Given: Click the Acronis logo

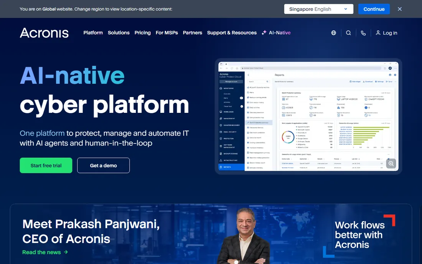Looking at the screenshot, I should tap(44, 33).
